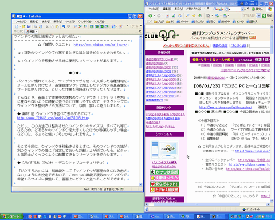Viewport: 275px width, 220px height.
Task: Click the Search magnifier in Internet Explorer toolbar
Action: click(x=188, y=15)
